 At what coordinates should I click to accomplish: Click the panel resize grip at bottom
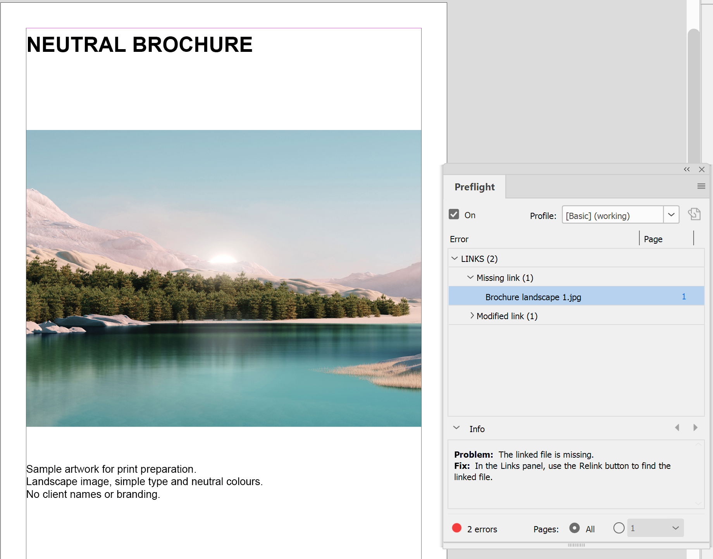(x=576, y=545)
